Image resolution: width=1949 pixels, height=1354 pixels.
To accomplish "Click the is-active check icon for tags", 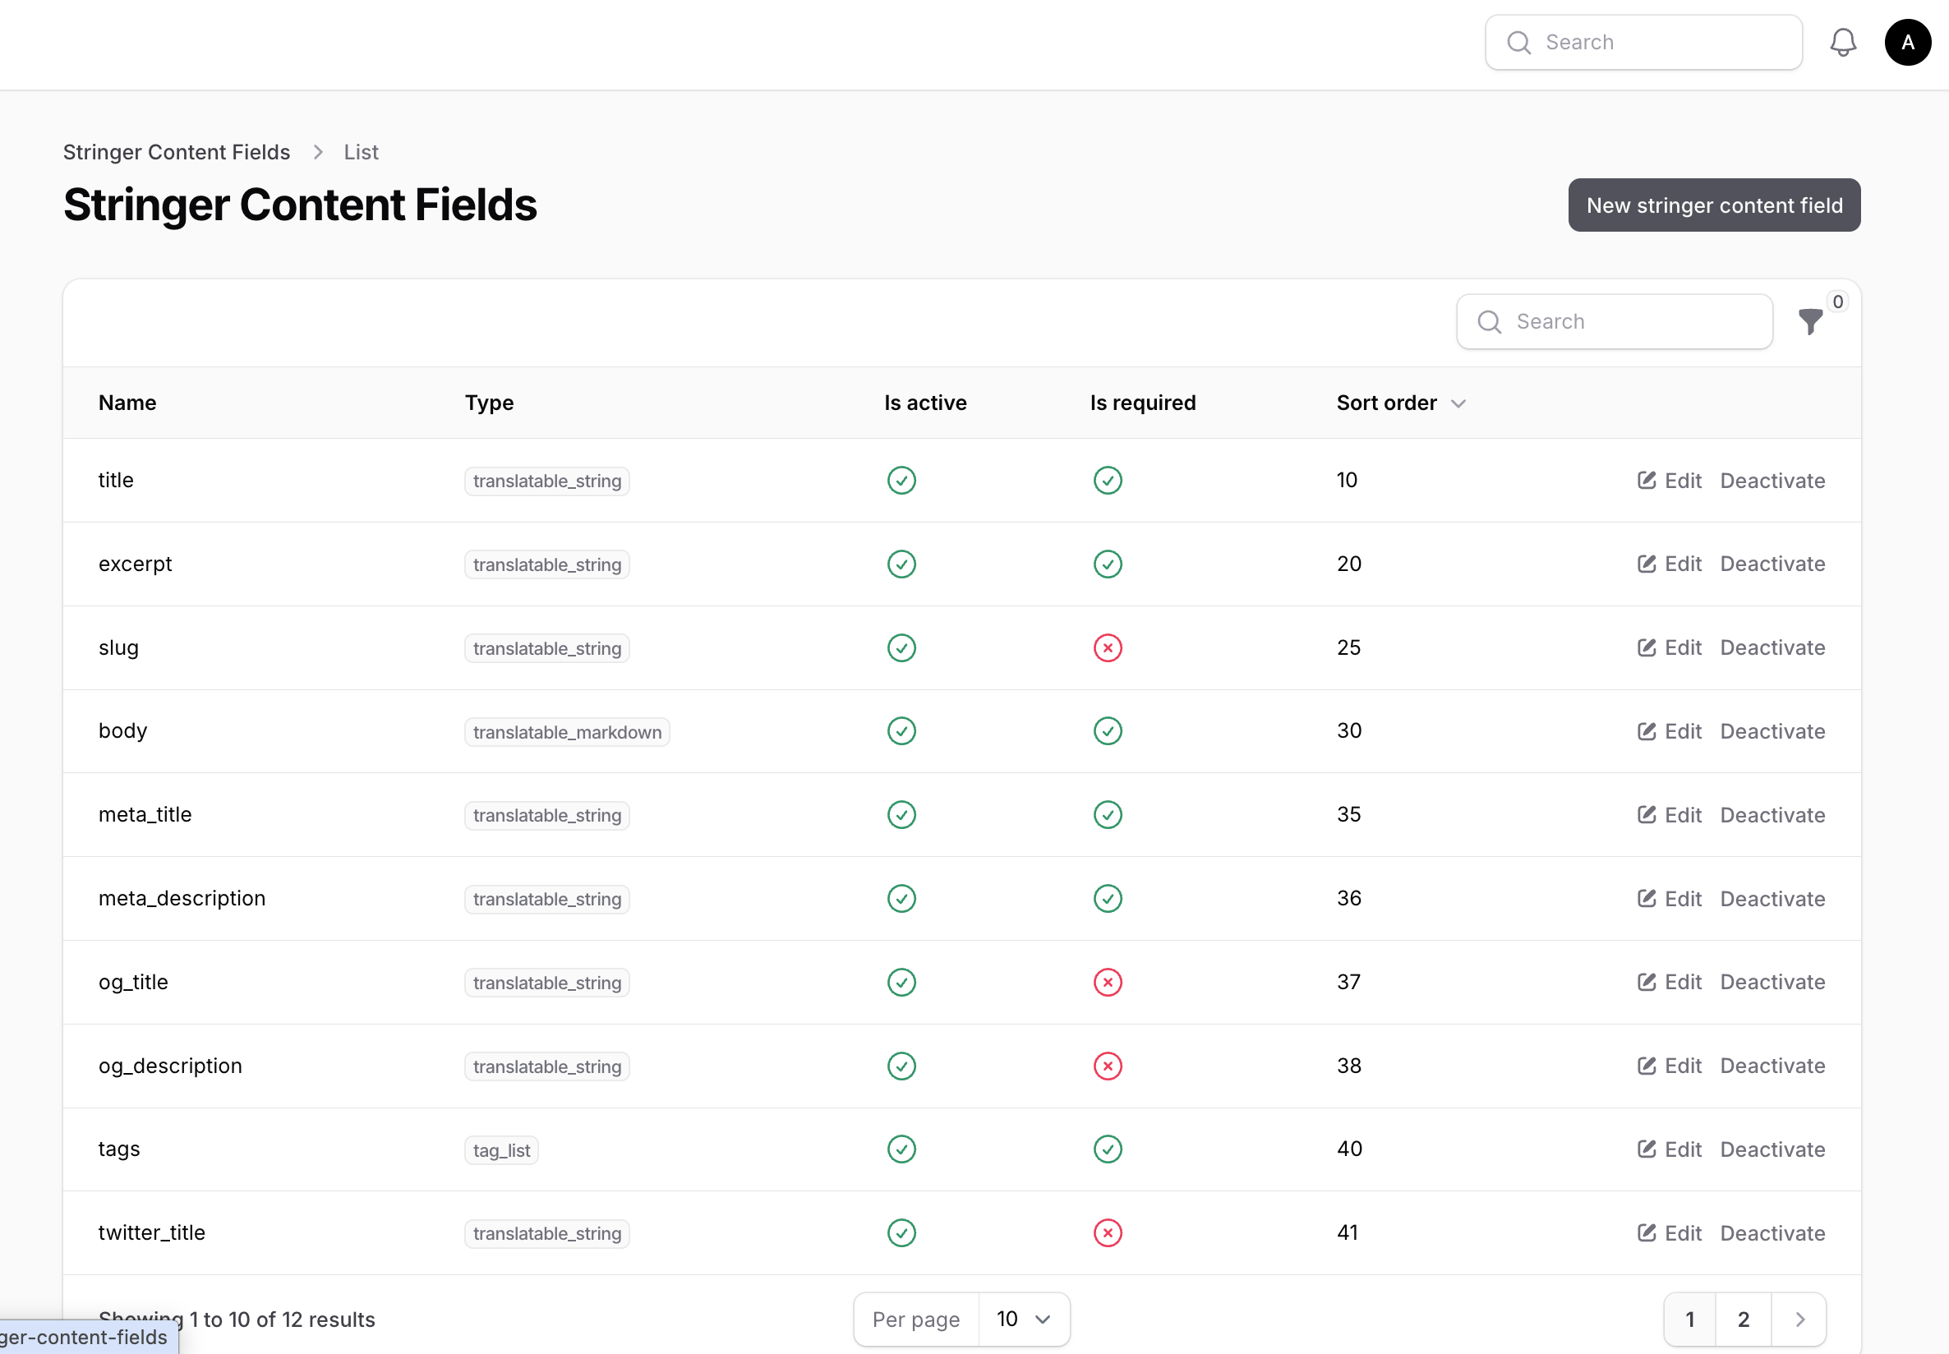I will [901, 1149].
